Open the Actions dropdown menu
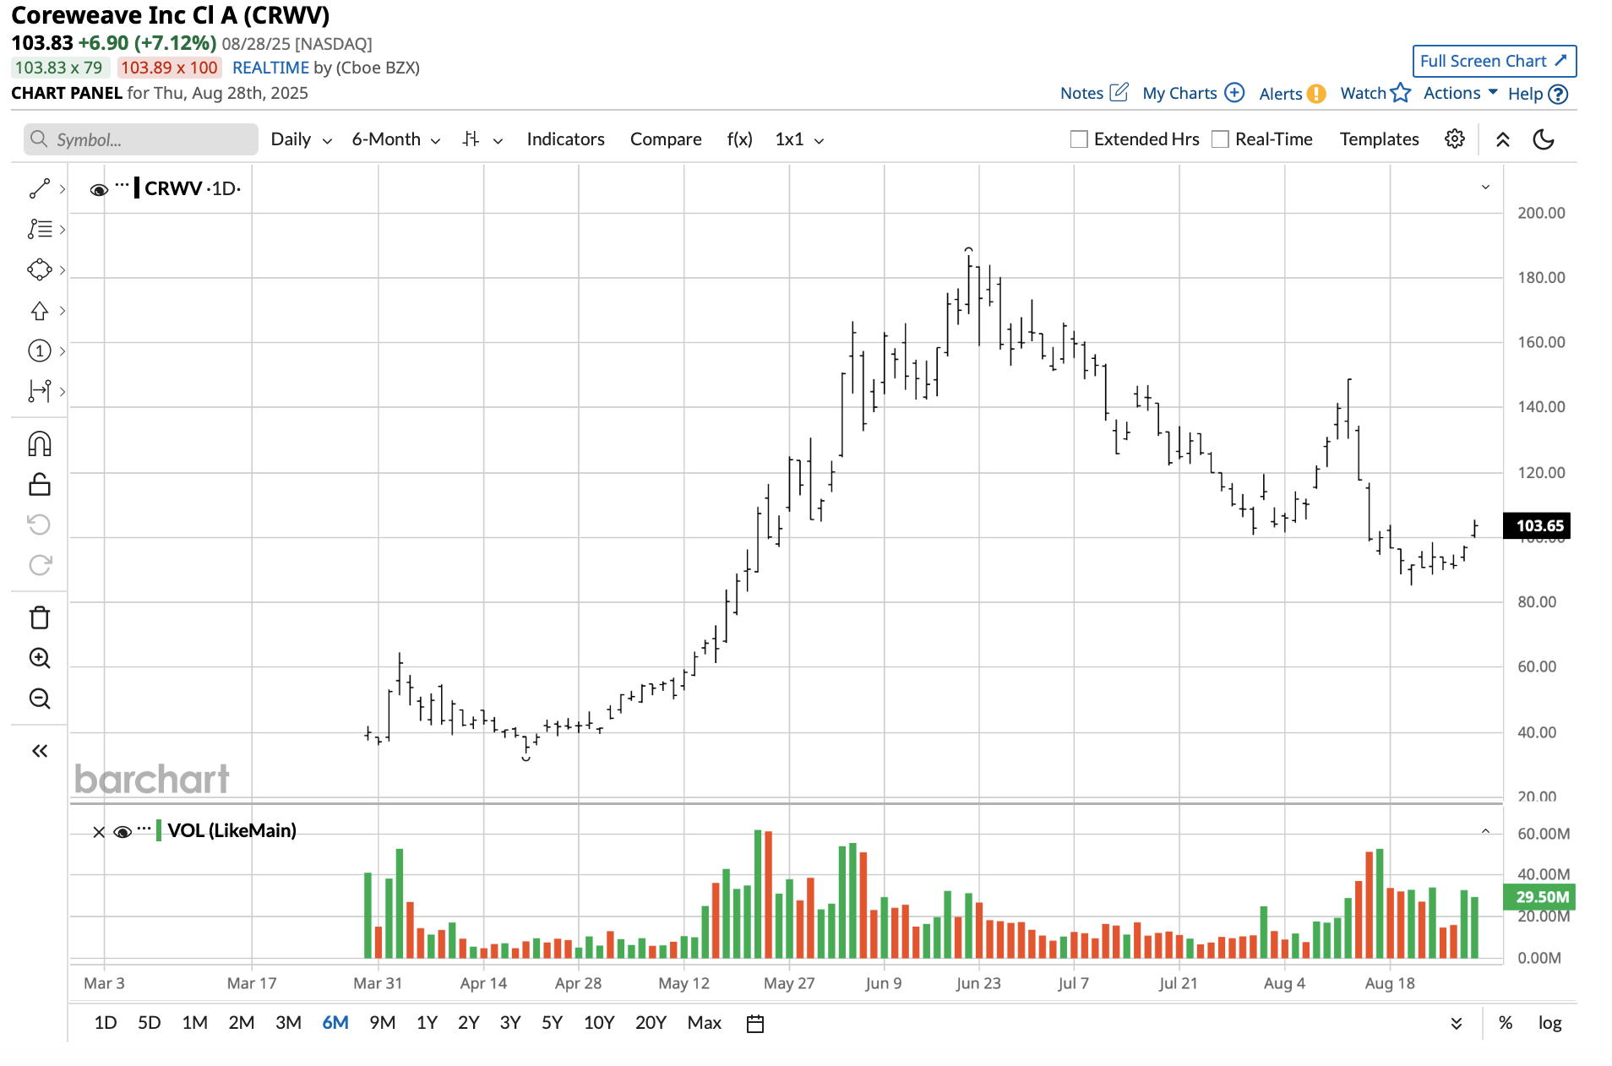This screenshot has height=1066, width=1612. click(1461, 93)
